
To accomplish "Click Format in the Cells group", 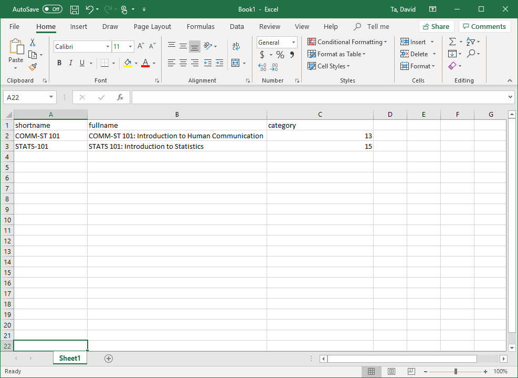I will click(x=418, y=66).
